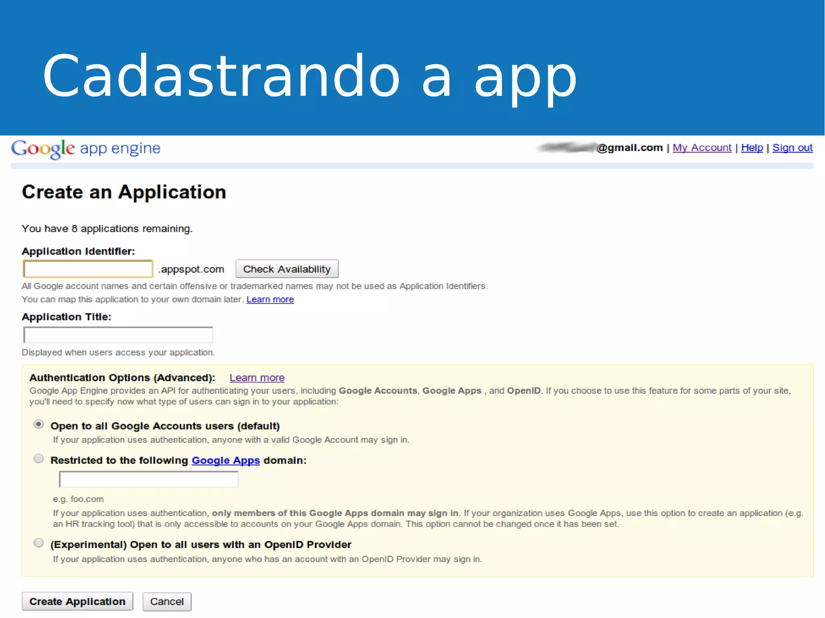
Task: Click the 'Create an Application' heading
Action: click(x=124, y=192)
